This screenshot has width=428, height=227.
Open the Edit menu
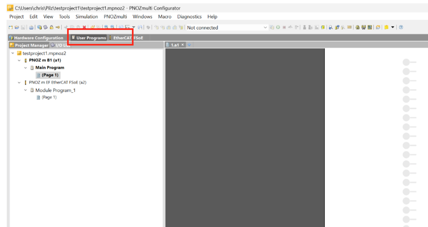34,17
